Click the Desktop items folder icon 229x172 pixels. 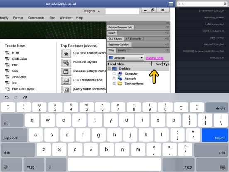point(120,84)
